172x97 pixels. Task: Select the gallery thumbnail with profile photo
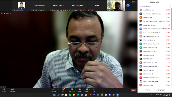pyautogui.click(x=21, y=6)
